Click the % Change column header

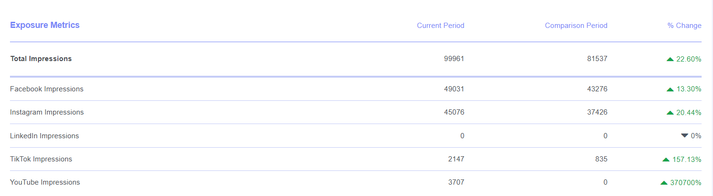pyautogui.click(x=684, y=26)
